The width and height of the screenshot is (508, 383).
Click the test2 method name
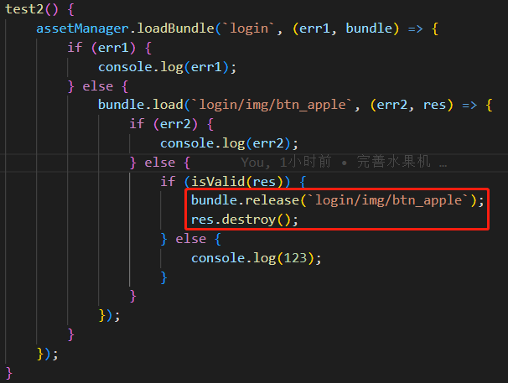point(24,9)
